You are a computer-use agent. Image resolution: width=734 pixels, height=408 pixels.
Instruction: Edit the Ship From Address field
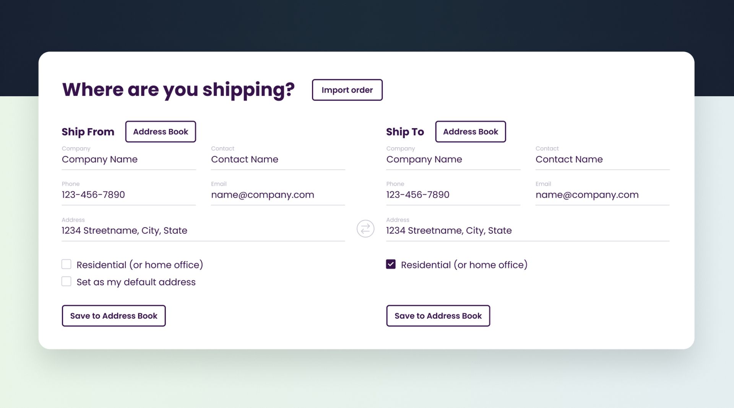pyautogui.click(x=203, y=231)
